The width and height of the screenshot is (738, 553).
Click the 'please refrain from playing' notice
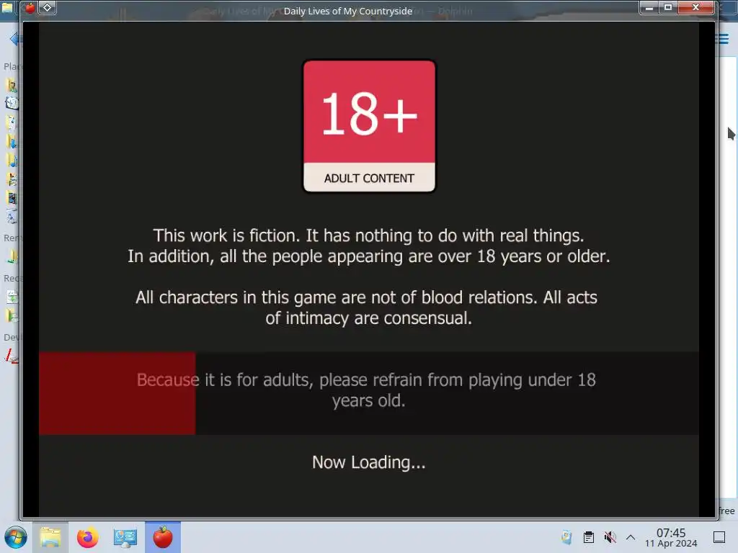tap(366, 390)
